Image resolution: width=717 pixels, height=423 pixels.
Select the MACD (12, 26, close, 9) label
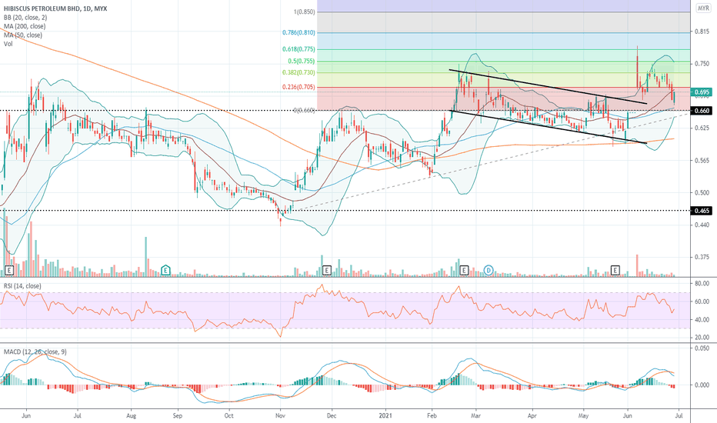click(35, 351)
